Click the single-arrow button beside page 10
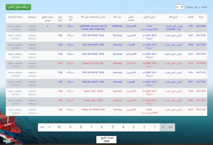 (x=50, y=127)
